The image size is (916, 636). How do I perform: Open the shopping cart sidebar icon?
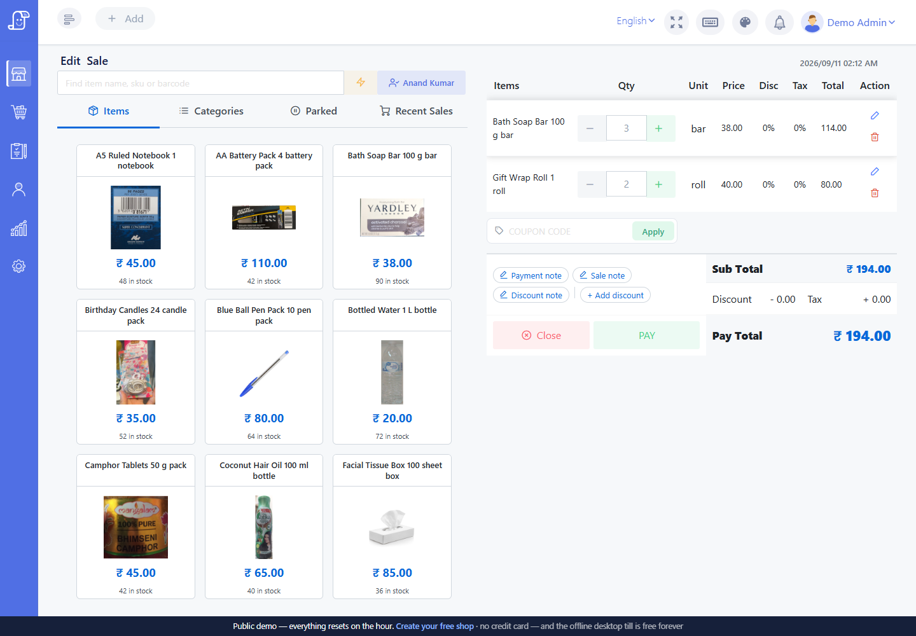(x=18, y=112)
